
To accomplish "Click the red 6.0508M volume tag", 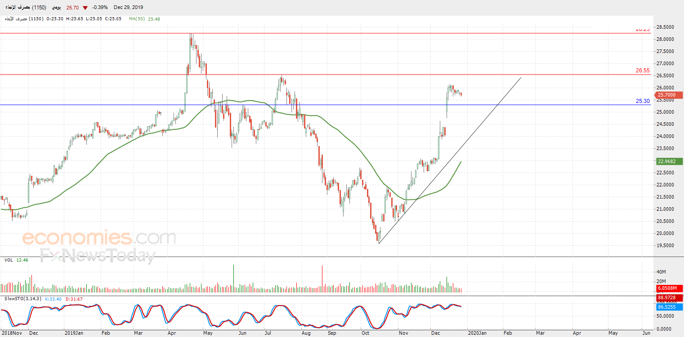I will 669,288.
